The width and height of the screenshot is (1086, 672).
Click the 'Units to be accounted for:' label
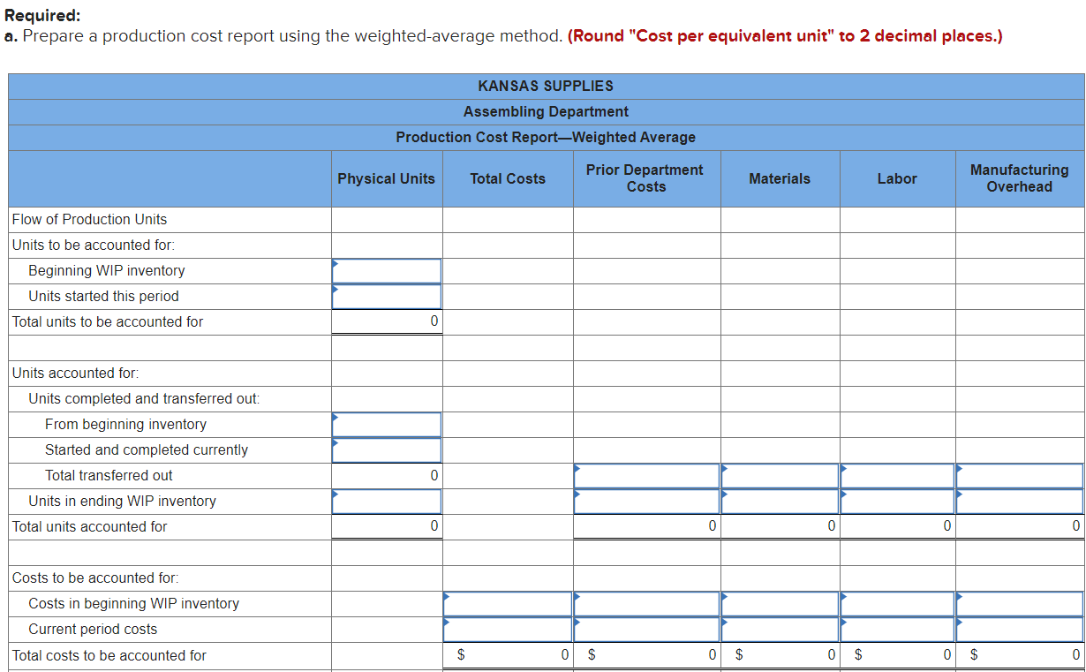[94, 245]
